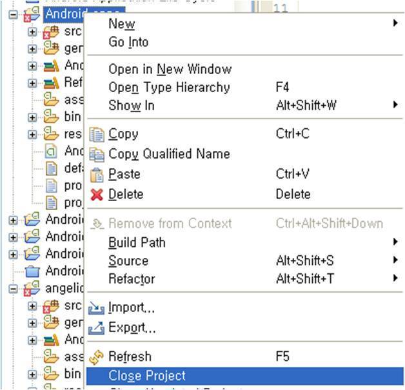This screenshot has width=405, height=390.
Task: Expand the res folder
Action: [32, 135]
